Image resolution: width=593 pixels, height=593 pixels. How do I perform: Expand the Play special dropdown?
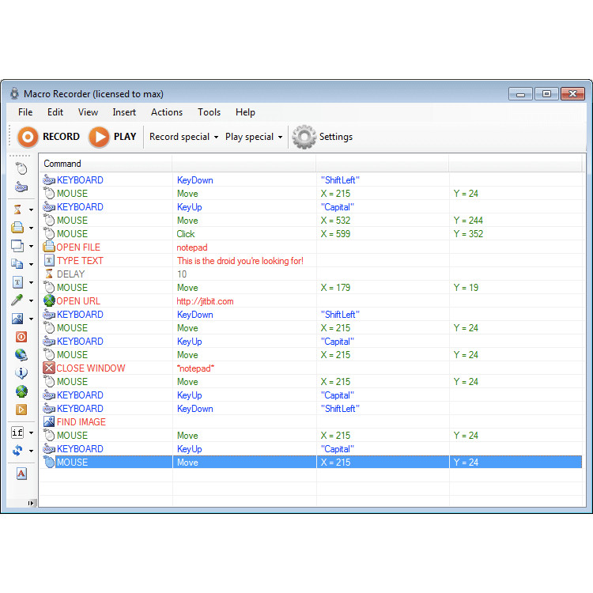click(x=254, y=137)
